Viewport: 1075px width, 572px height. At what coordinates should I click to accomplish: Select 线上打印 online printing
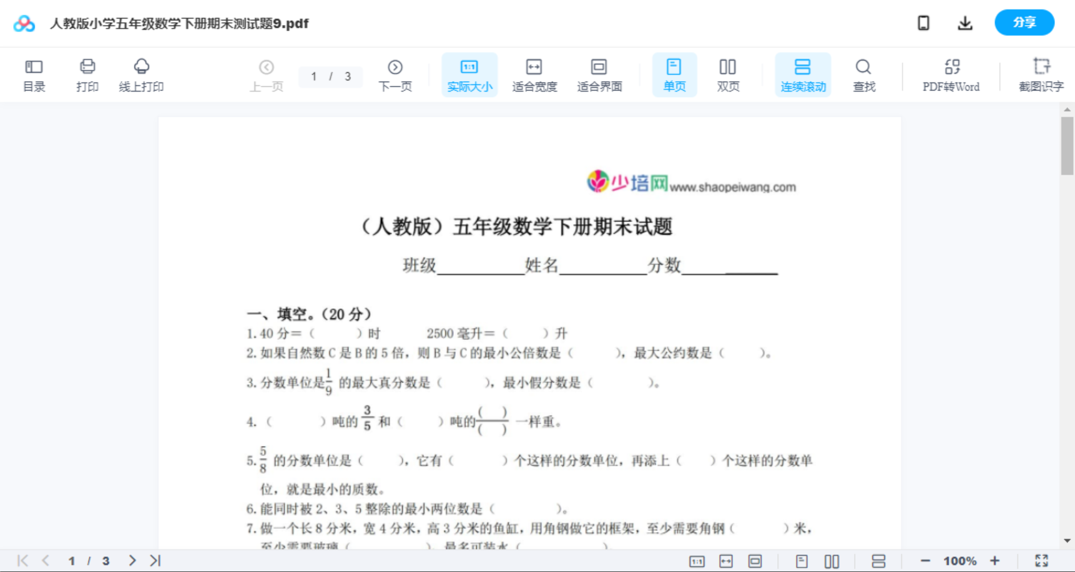[x=141, y=74]
